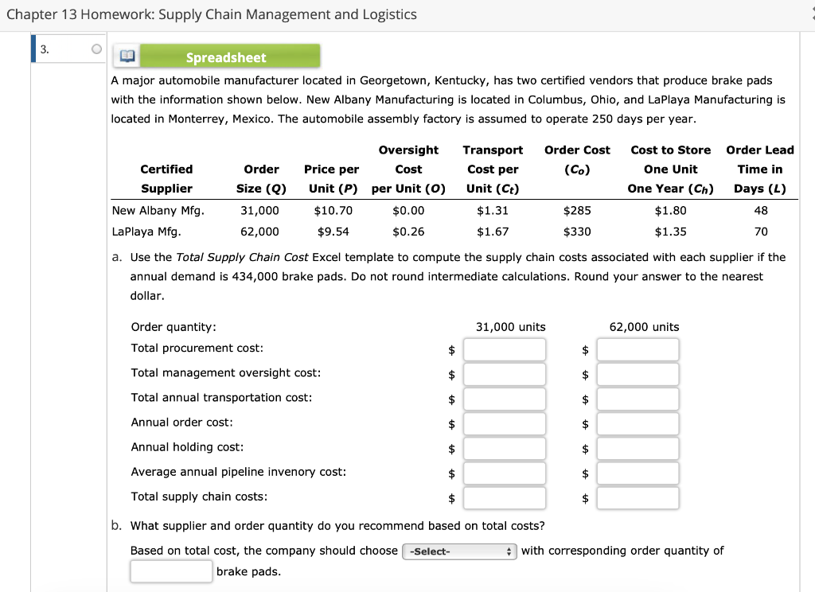The height and width of the screenshot is (592, 815).
Task: Click annual order cost field for 62,000 units
Action: tap(638, 423)
